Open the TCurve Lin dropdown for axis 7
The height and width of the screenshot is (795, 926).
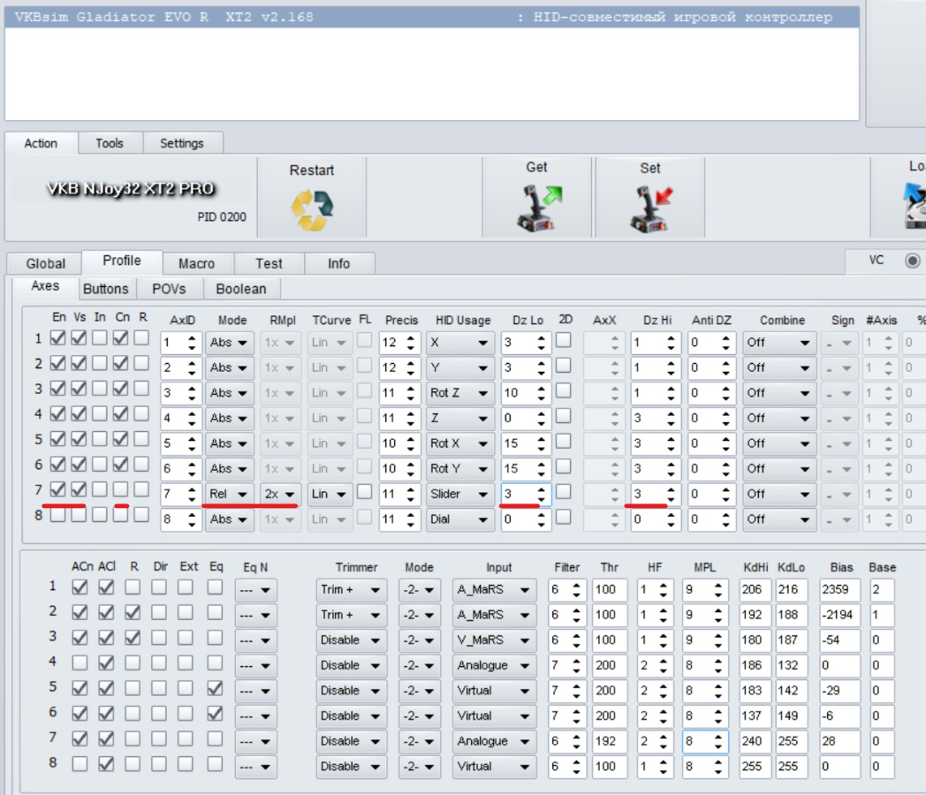pos(330,494)
